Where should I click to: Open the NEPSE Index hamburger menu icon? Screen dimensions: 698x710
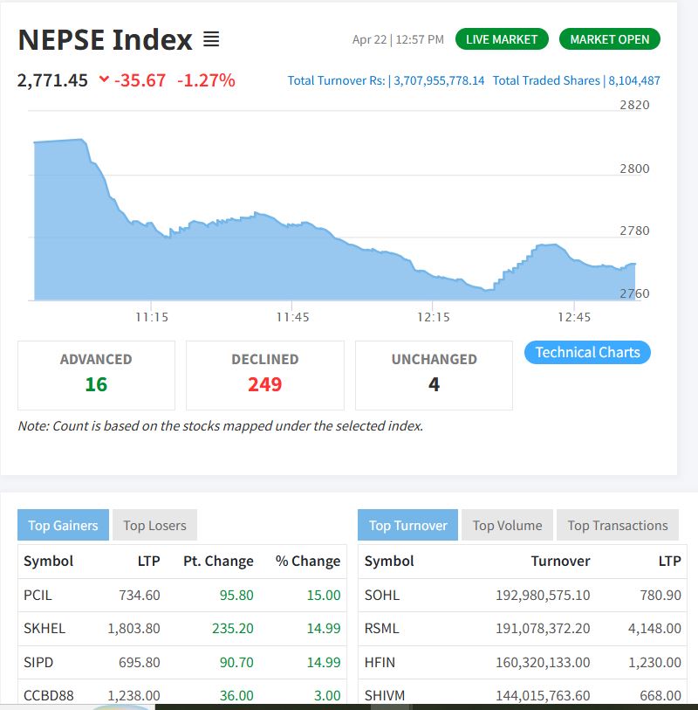[x=211, y=40]
